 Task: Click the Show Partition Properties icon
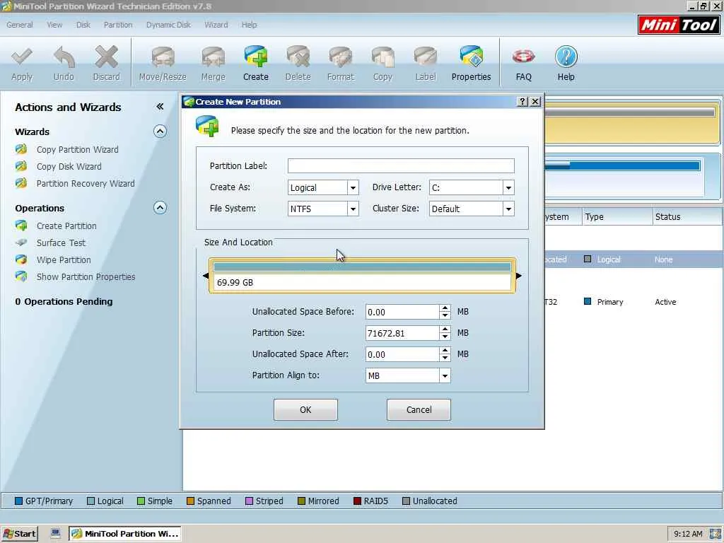pos(21,276)
